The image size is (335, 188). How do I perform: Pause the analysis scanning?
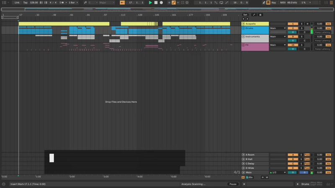coord(232,184)
